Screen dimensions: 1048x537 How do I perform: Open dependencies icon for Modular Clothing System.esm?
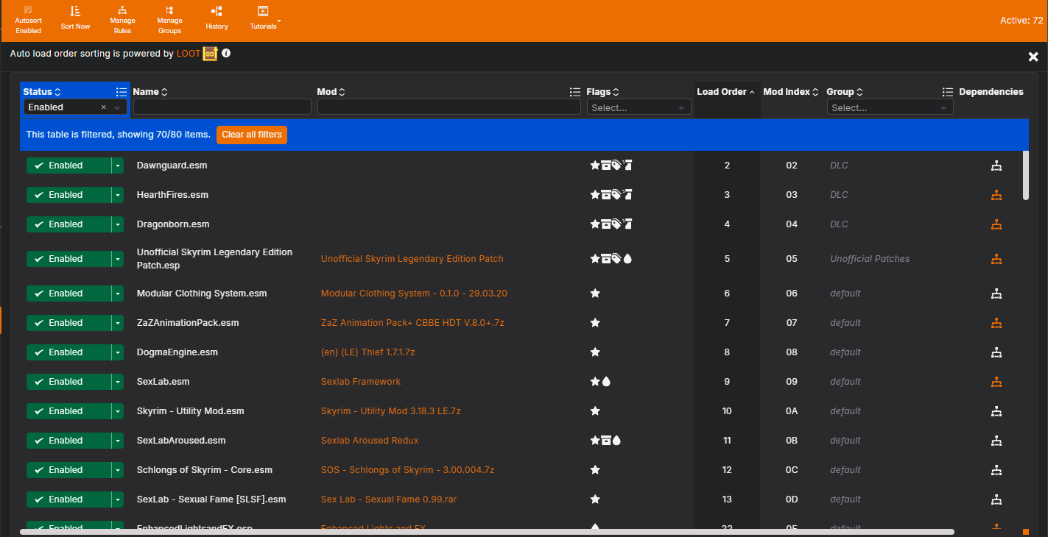996,294
